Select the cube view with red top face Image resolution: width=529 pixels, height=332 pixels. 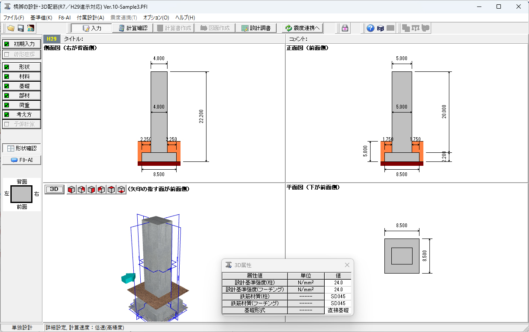pyautogui.click(x=111, y=189)
